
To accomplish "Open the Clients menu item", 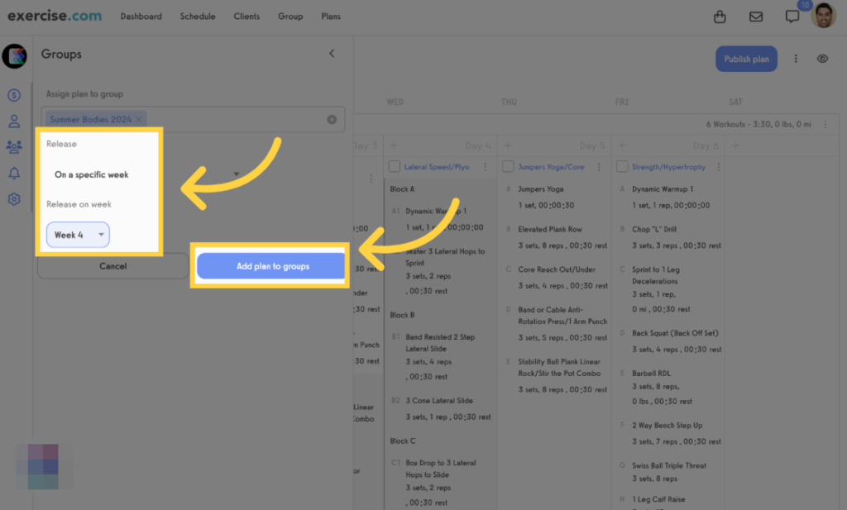I will [246, 17].
